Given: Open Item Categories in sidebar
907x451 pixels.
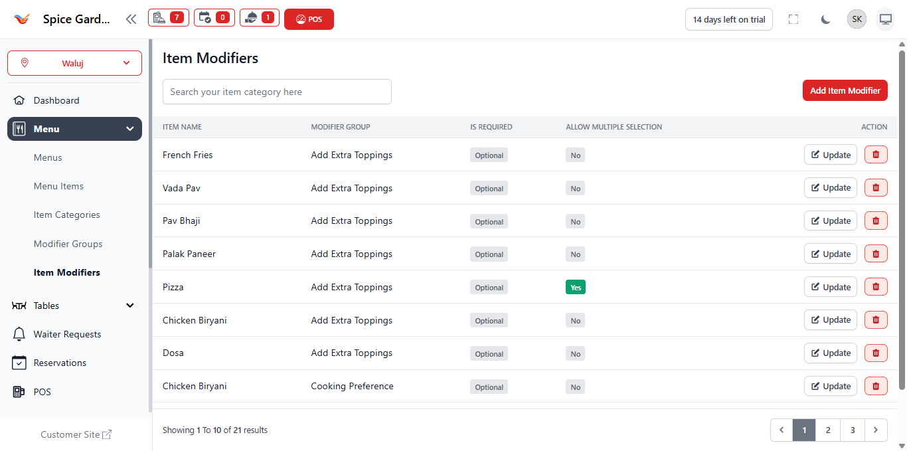Looking at the screenshot, I should [66, 215].
